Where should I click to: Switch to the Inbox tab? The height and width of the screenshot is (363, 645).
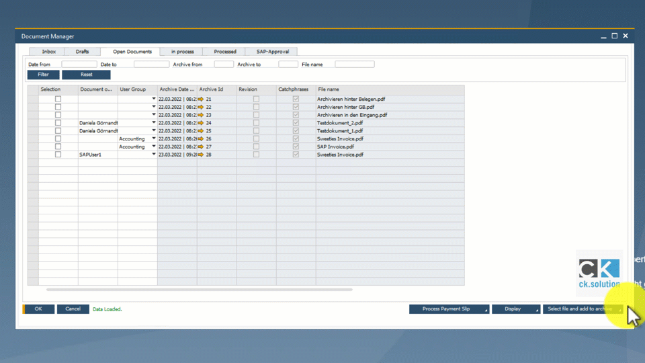click(48, 52)
